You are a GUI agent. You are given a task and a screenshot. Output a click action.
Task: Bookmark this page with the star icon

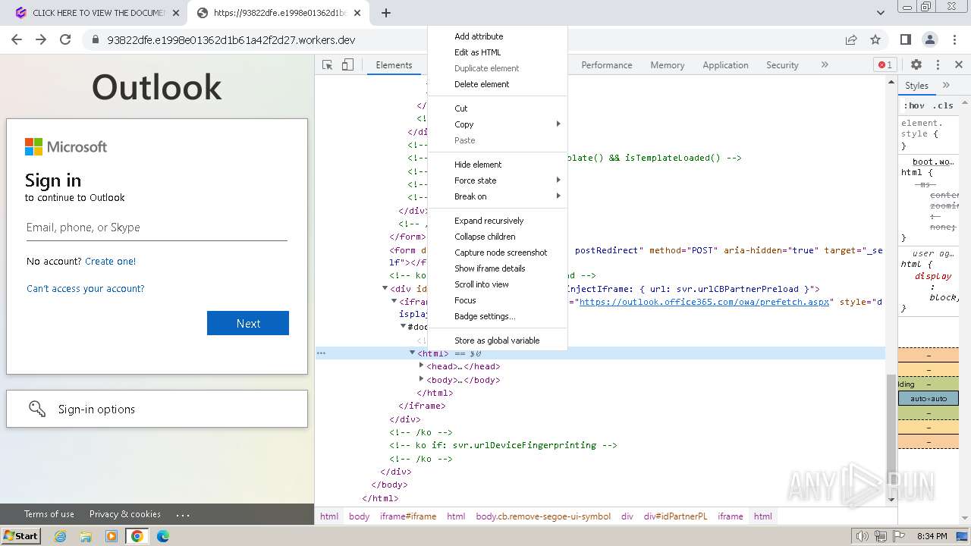(875, 39)
